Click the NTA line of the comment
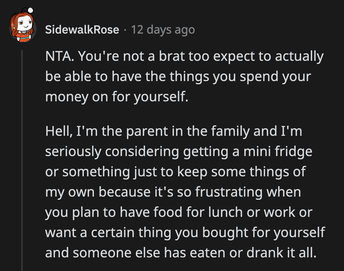Screen dimensions: 344x271 coord(184,56)
